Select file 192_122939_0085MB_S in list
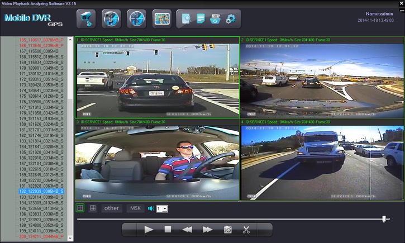This screenshot has width=405, height=243. pos(41,191)
